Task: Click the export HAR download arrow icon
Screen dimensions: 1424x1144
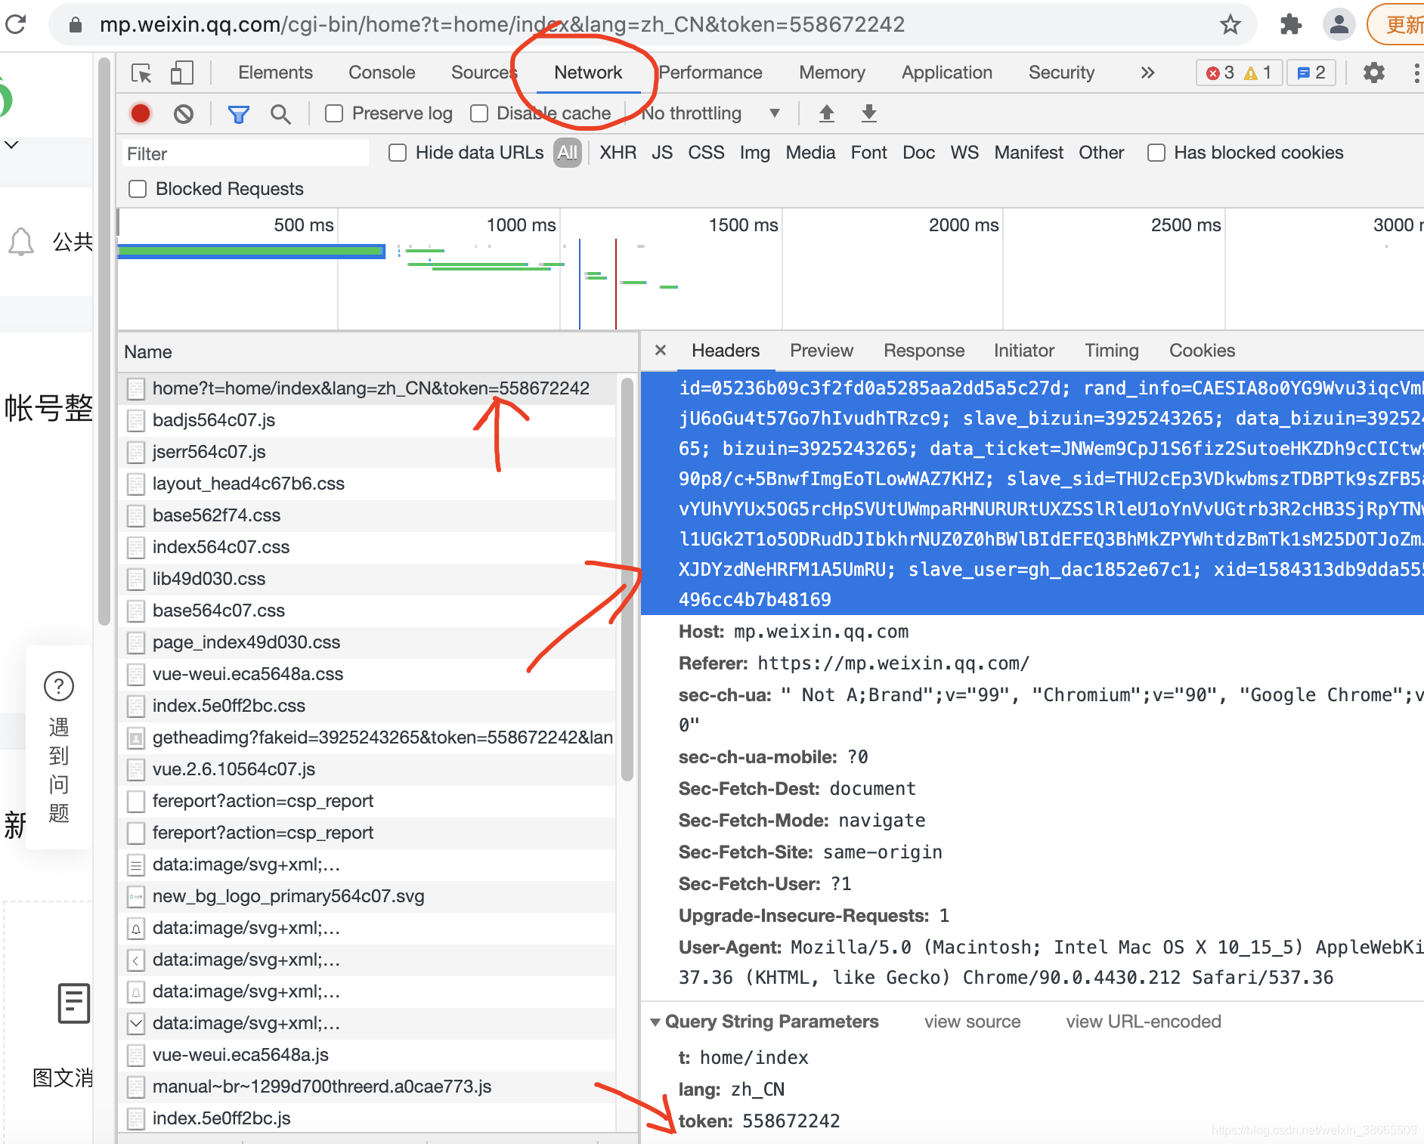Action: pos(869,113)
